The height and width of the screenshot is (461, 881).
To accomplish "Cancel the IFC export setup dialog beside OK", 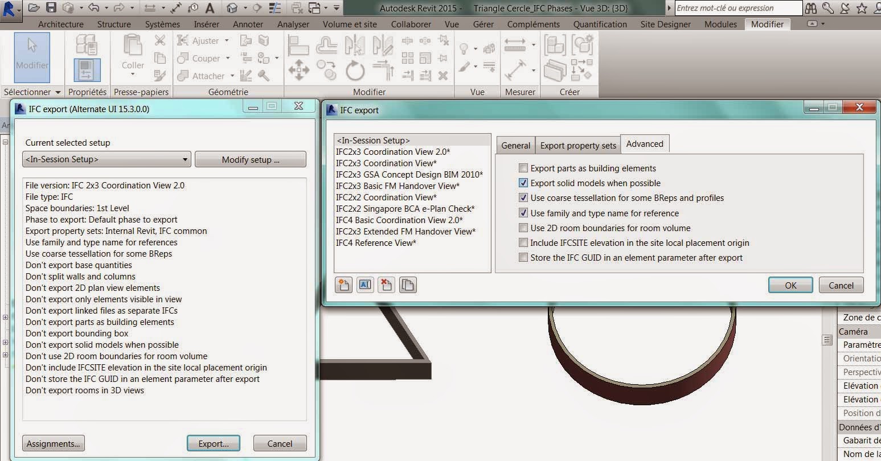I will 841,285.
